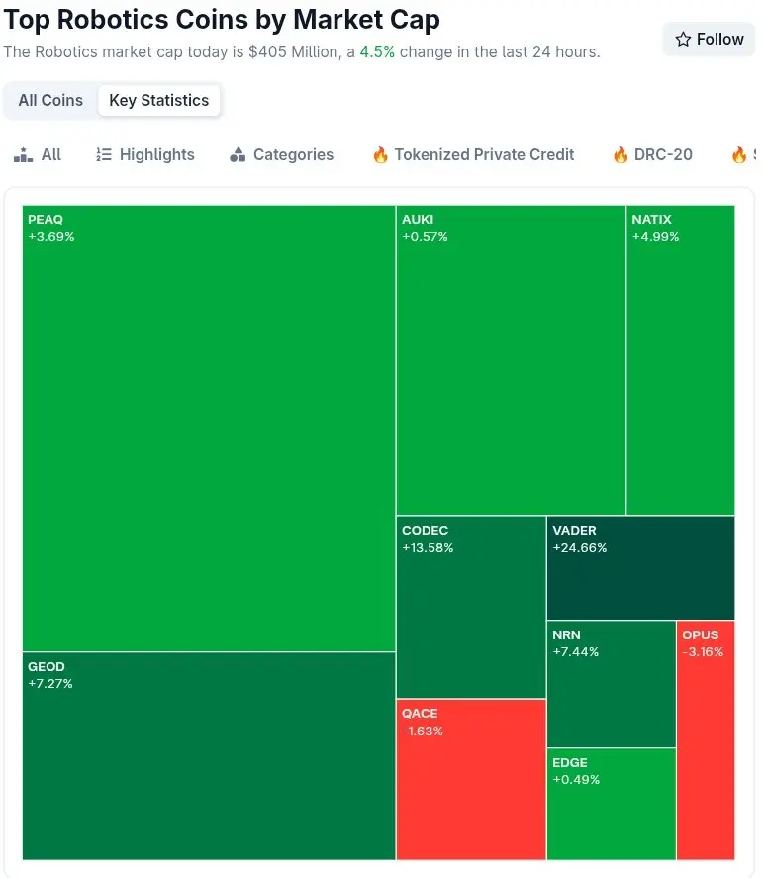This screenshot has height=878, width=765.
Task: Open the NATIX treemap block
Action: 681,360
